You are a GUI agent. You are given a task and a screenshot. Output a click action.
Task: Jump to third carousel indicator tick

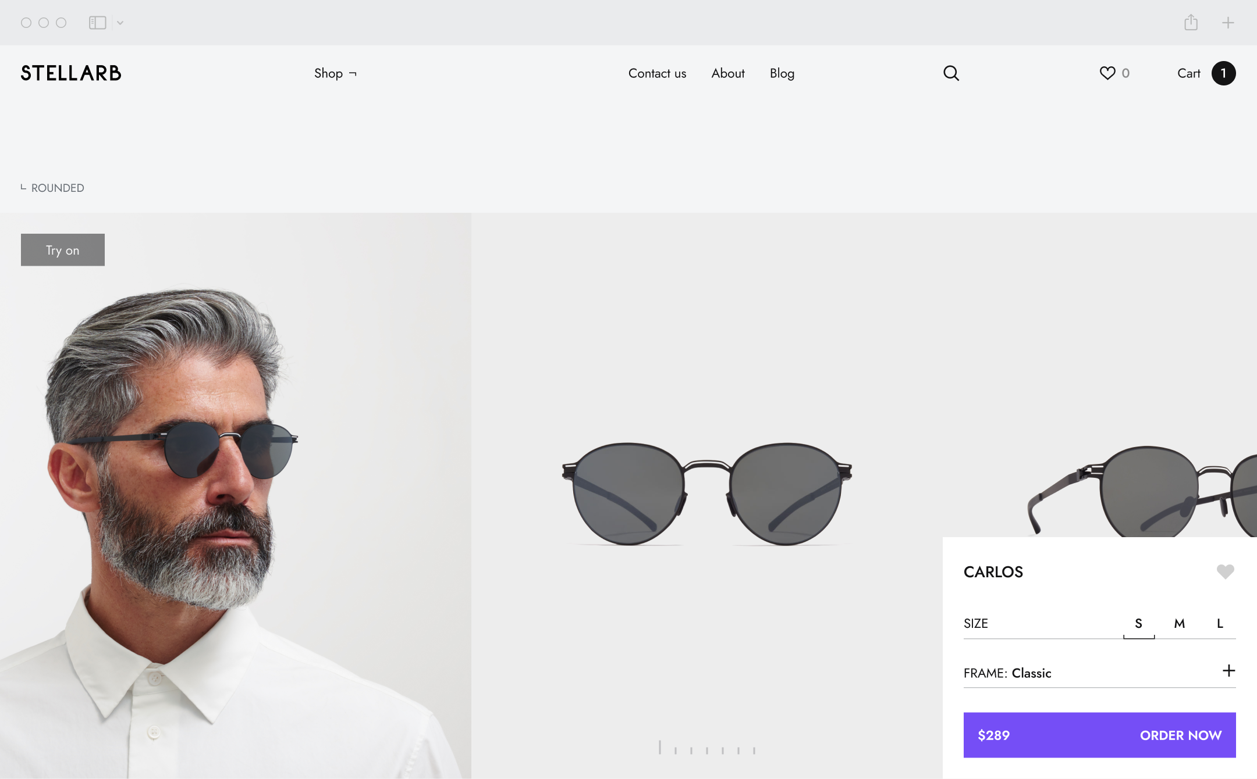coord(691,750)
